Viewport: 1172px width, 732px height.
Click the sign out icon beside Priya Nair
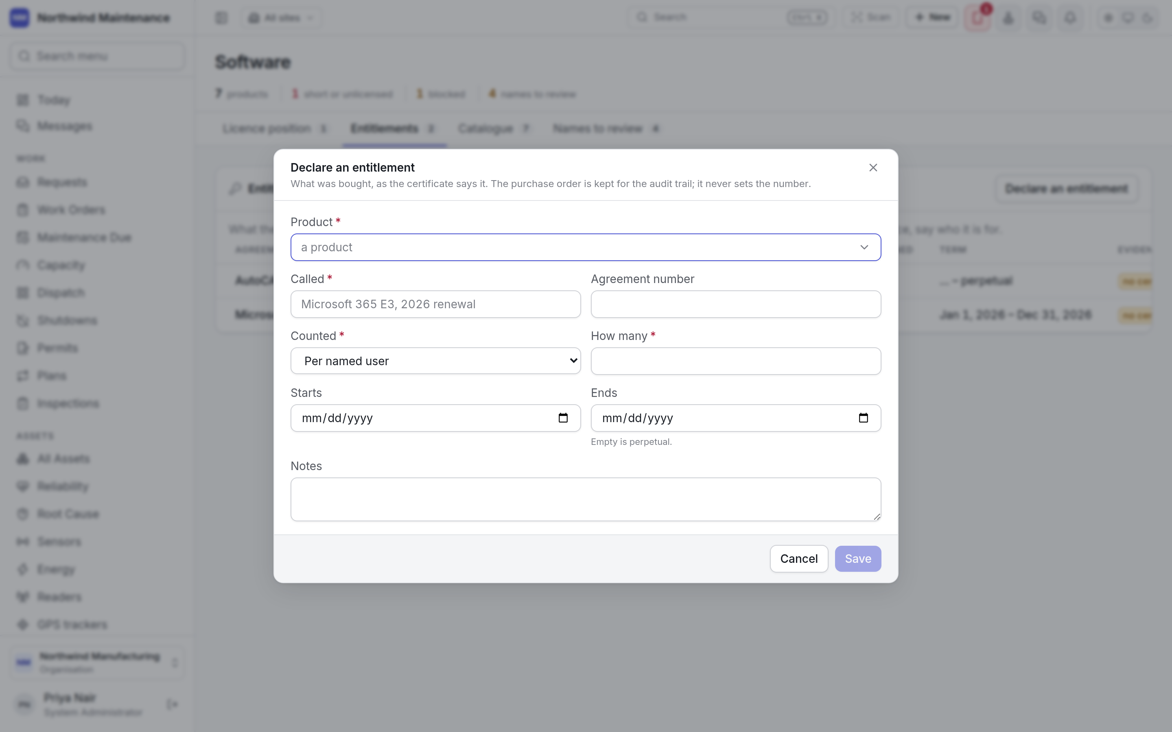tap(172, 704)
